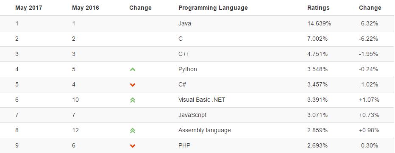Select JavaScript's rating value "3.071%"
Viewport: 395px width, 153px height.
(317, 115)
